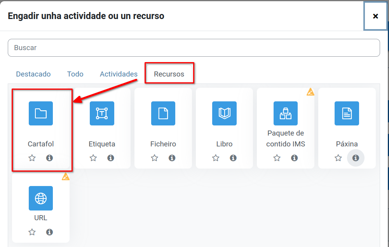Select the Cartafol folder resource icon
Viewport: 389px width, 247px height.
41,113
